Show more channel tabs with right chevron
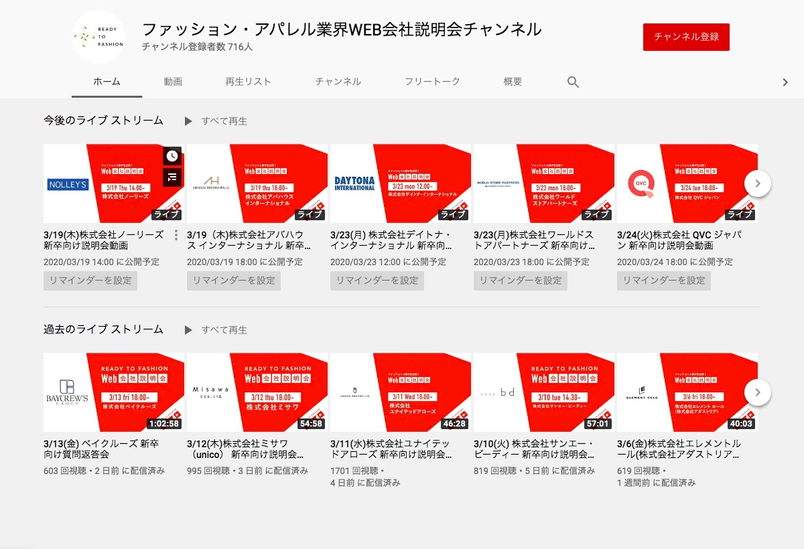804x549 pixels. (785, 82)
